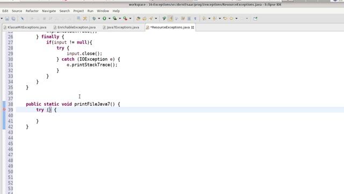Toggle Show Whitespace Characters pilcrow
This screenshot has width=344, height=194.
point(195,19)
